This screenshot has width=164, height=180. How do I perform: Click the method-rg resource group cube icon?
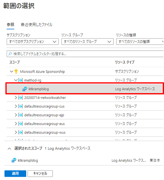coord(20,80)
